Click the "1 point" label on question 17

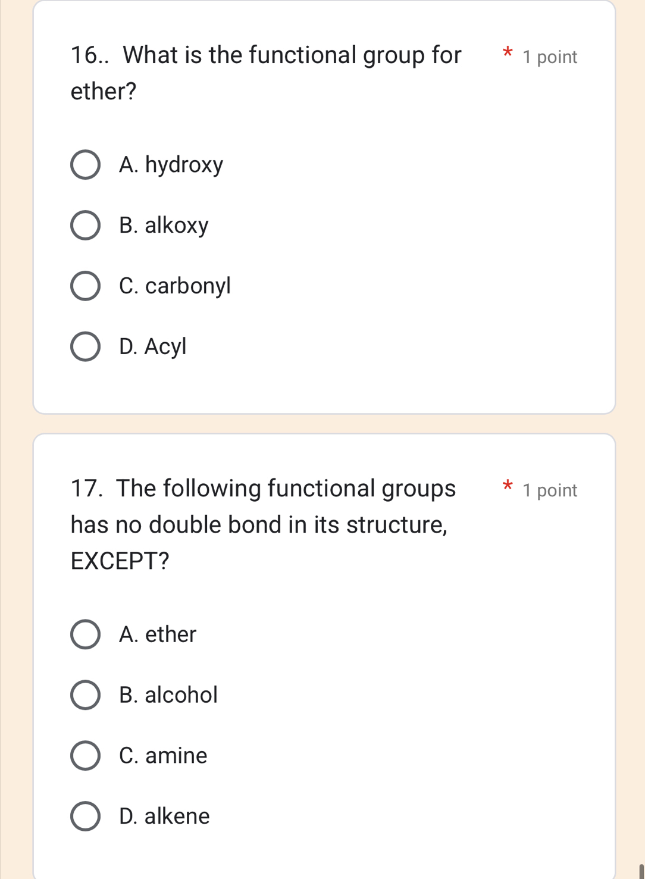pyautogui.click(x=550, y=490)
